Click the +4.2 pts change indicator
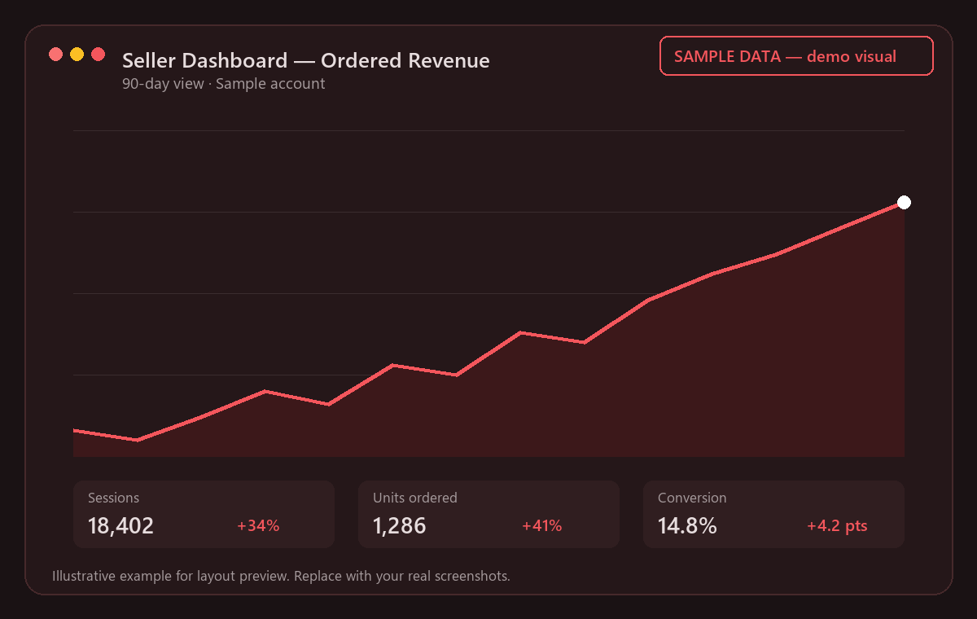Image resolution: width=977 pixels, height=619 pixels. click(x=837, y=526)
